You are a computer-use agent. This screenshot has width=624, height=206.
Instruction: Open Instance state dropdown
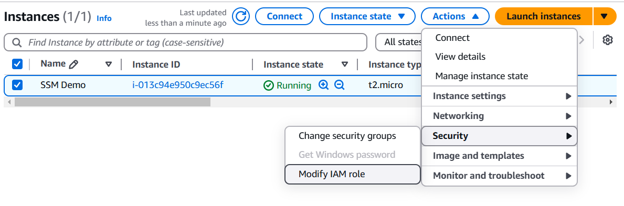[367, 16]
